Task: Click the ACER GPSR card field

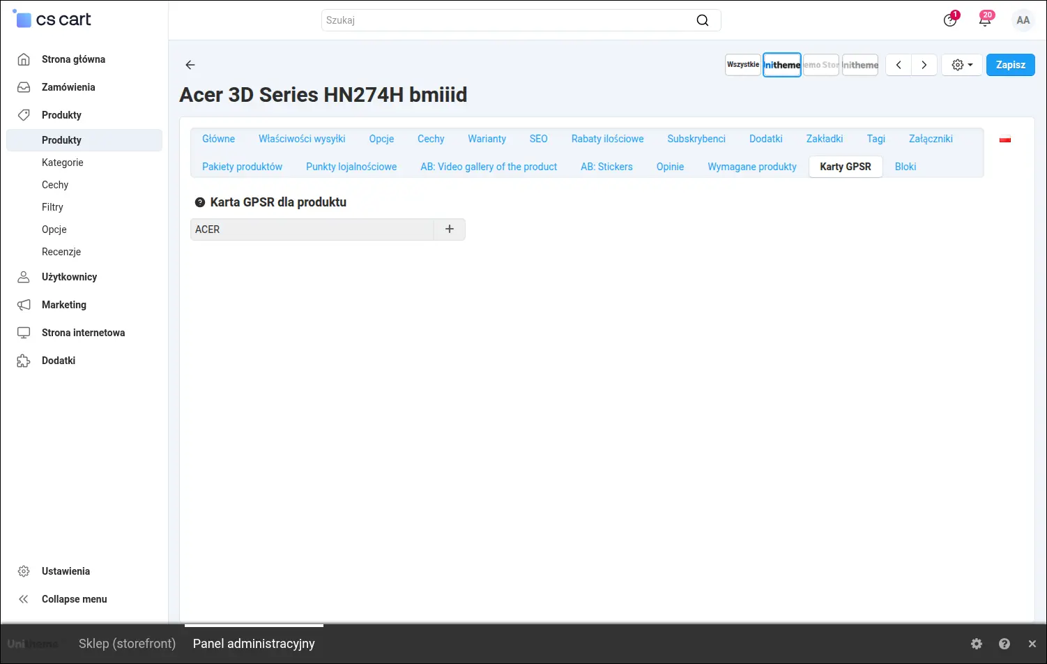Action: pos(312,229)
